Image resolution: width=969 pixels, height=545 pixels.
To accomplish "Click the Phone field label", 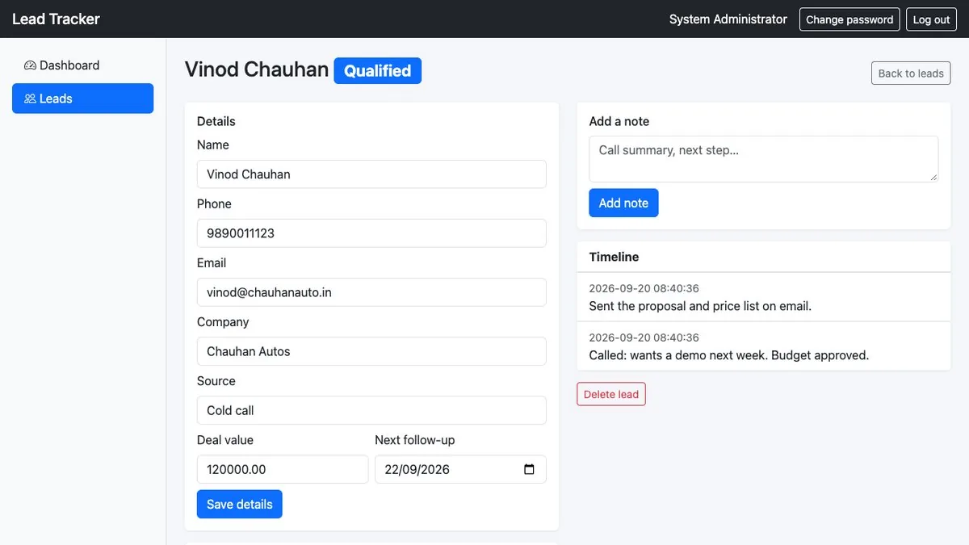I will (214, 204).
